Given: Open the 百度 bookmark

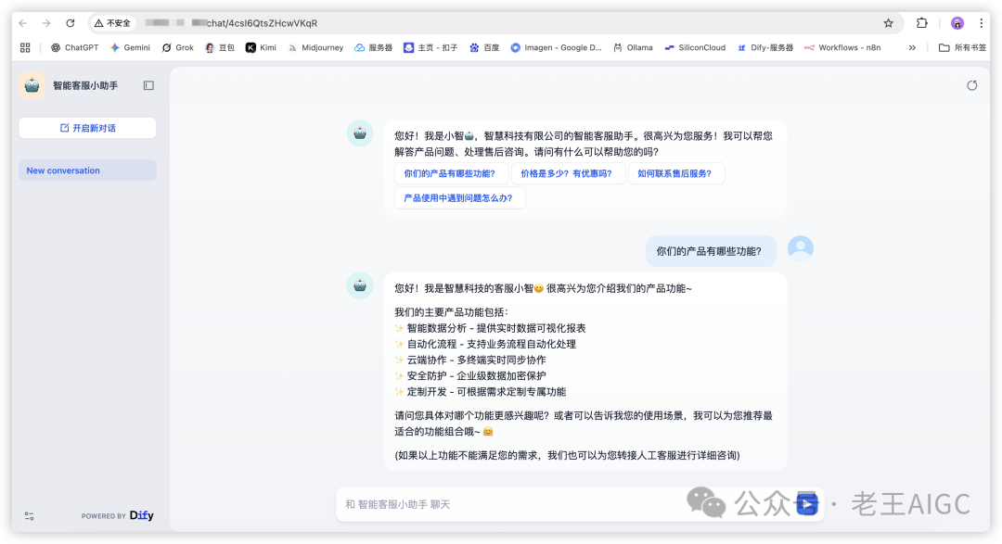Looking at the screenshot, I should (484, 47).
